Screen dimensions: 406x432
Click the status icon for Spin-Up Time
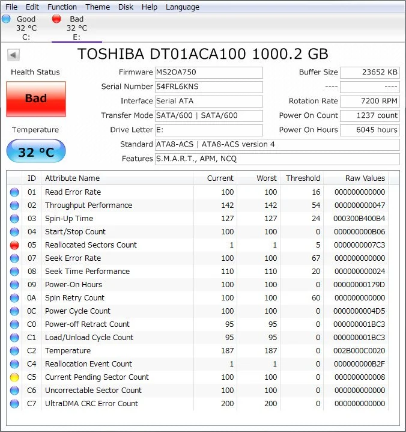[x=14, y=219]
